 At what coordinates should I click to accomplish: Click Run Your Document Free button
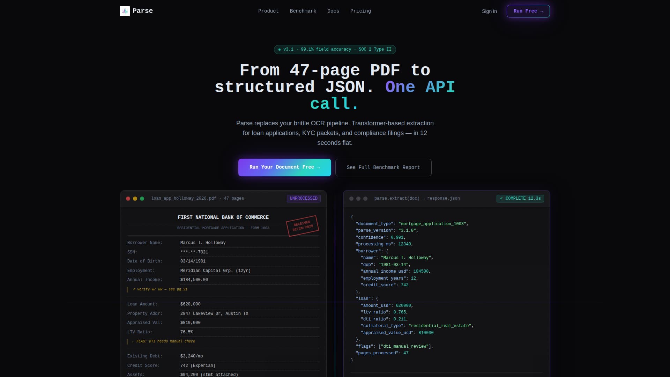point(285,168)
